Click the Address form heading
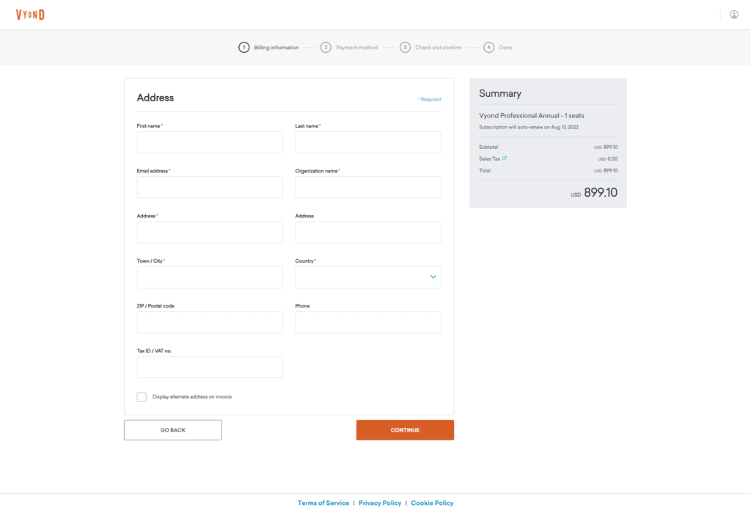The image size is (751, 513). coord(155,98)
